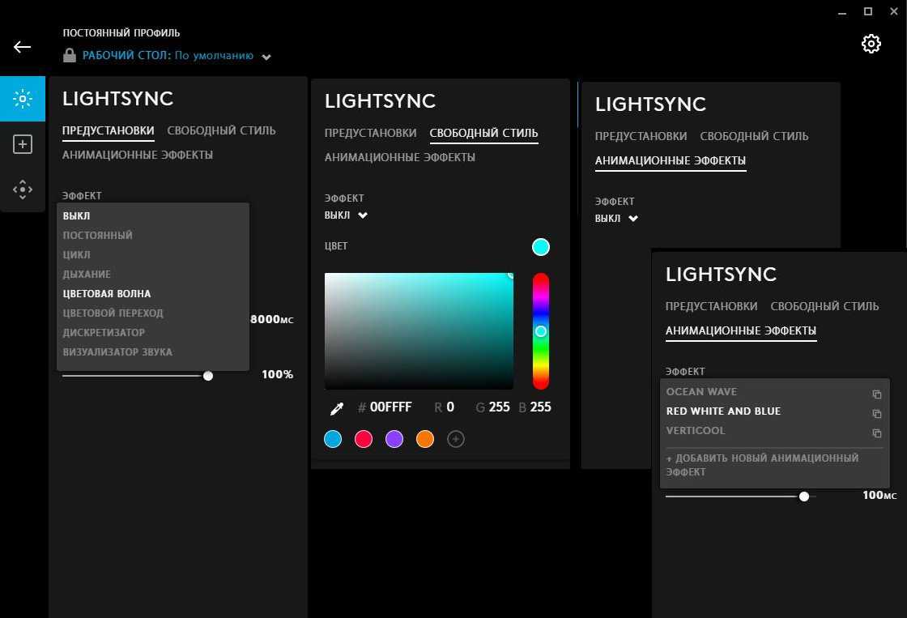Open АНИМАЦИОННЫЕ ЭФФЕКТЫ tab in second panel
907x618 pixels.
click(x=400, y=157)
